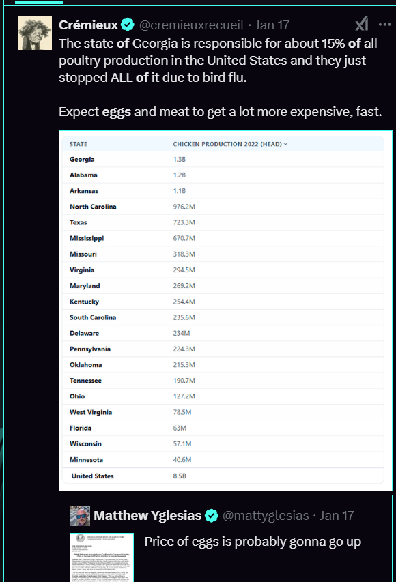Click the Crémieux display name
396x582 pixels.
[x=88, y=25]
